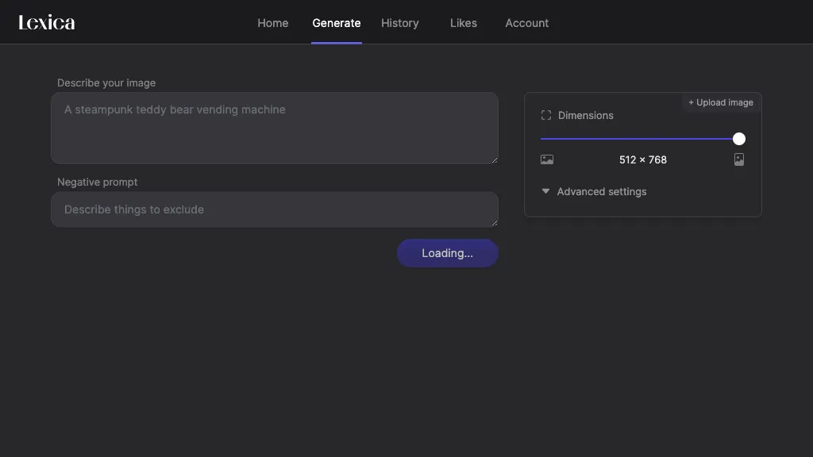
Task: Click the 512 × 768 dimension readout
Action: (x=642, y=159)
